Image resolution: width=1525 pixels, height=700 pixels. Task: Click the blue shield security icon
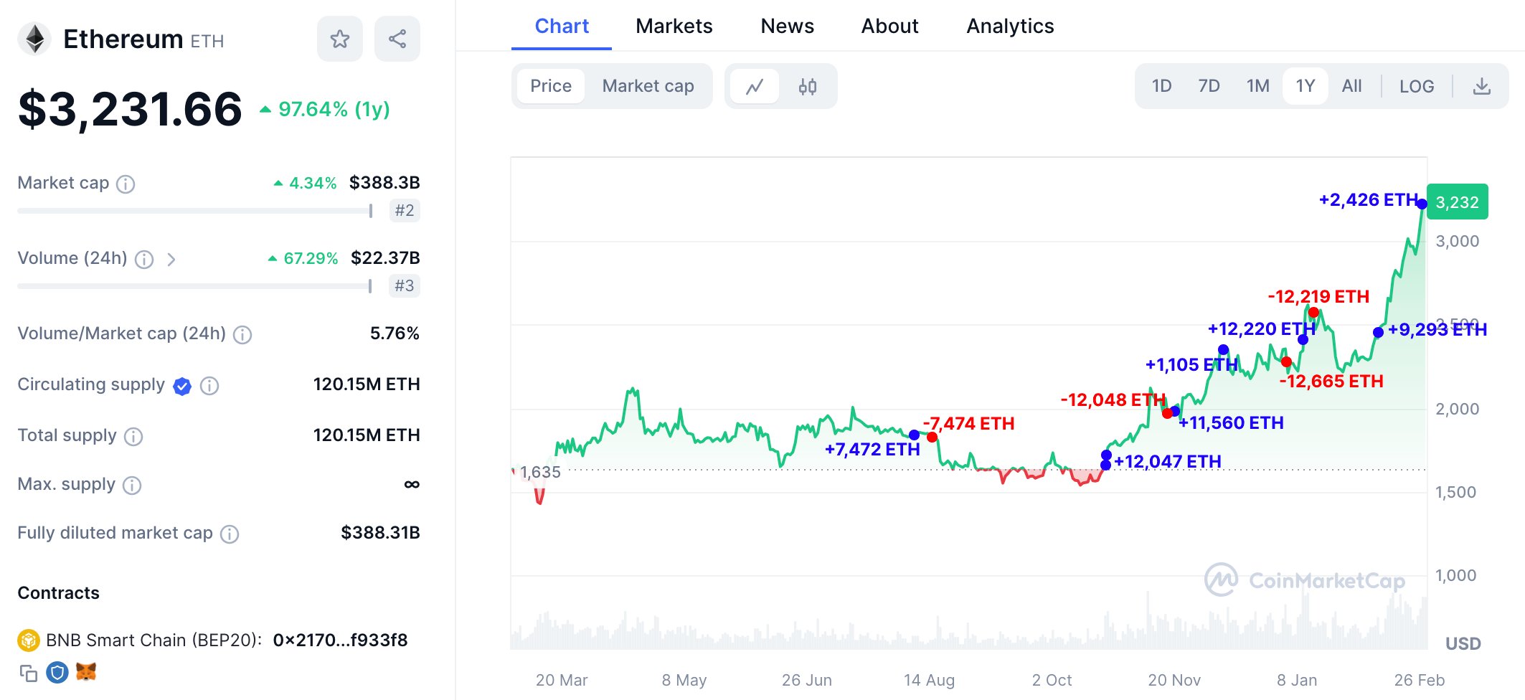pyautogui.click(x=57, y=673)
